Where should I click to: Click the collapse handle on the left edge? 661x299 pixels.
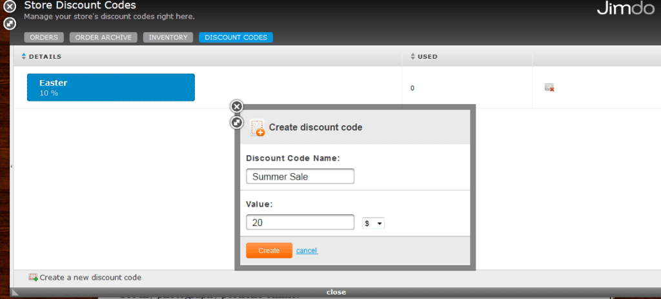click(12, 167)
